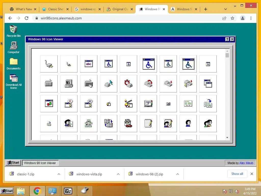Open the Documents folder desktop icon
Screen dimensions: 261x196
(14, 64)
